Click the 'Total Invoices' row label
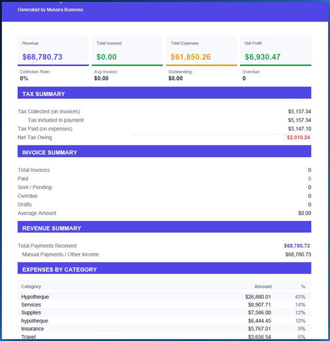The height and width of the screenshot is (341, 330). tap(33, 170)
